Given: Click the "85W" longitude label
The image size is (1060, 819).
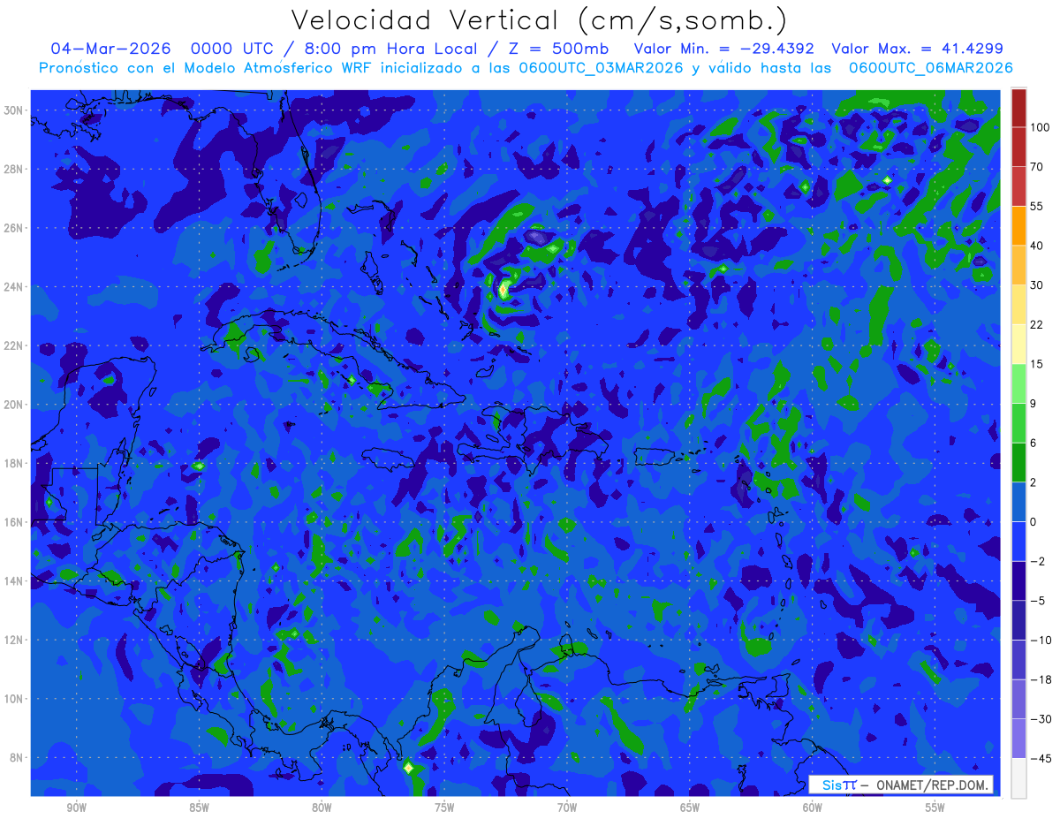Looking at the screenshot, I should (199, 808).
